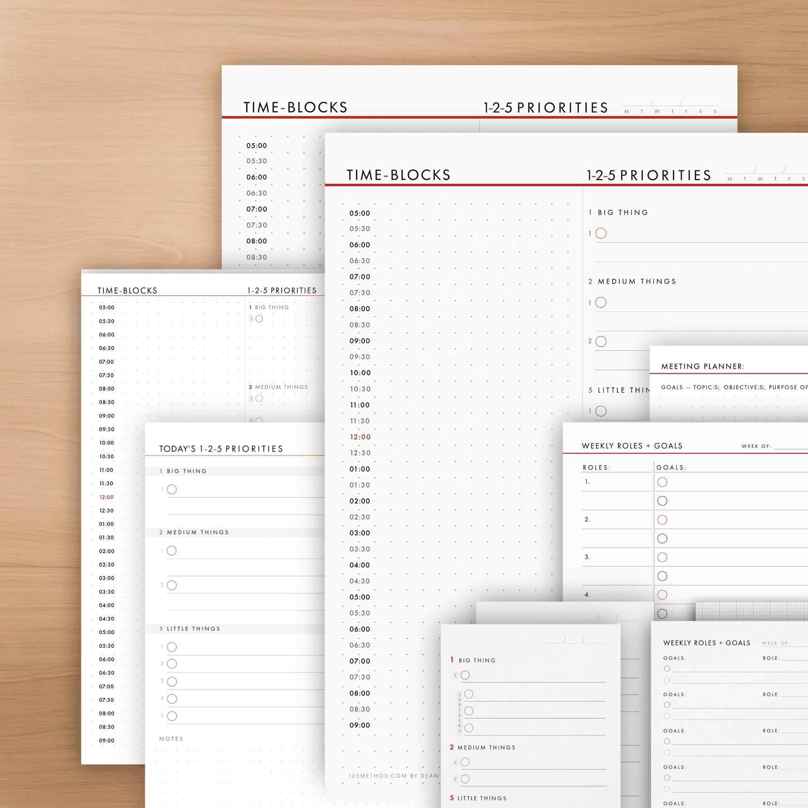808x808 pixels.
Task: Tick the first subtasks circle on the bottom Big Thing card
Action: 469,694
